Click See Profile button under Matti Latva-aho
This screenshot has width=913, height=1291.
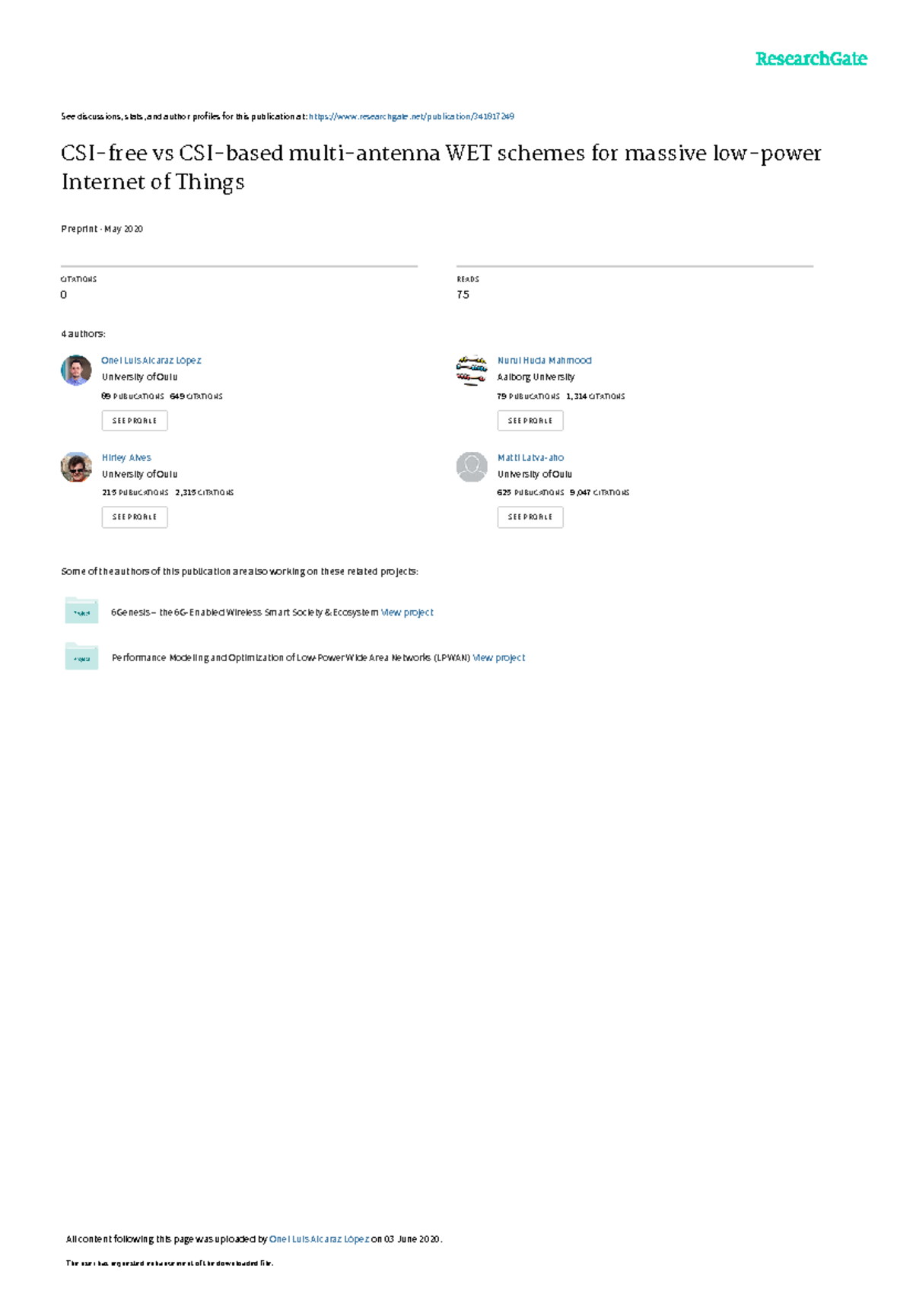530,517
